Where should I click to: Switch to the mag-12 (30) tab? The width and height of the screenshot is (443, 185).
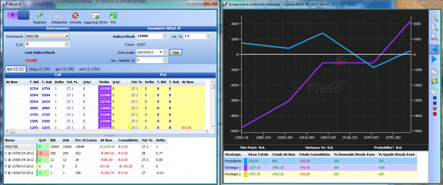tap(39, 69)
